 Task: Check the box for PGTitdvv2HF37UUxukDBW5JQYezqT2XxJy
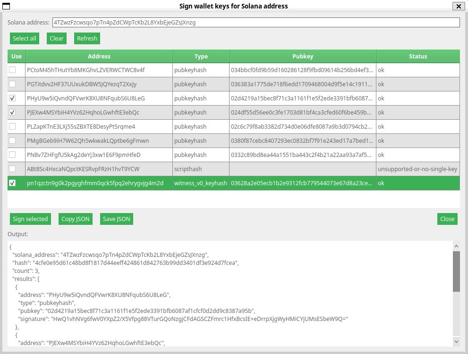pyautogui.click(x=12, y=84)
